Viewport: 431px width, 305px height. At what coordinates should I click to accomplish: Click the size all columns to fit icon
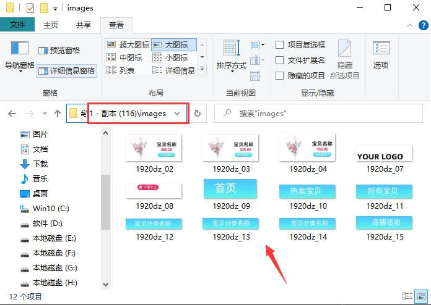[x=255, y=75]
